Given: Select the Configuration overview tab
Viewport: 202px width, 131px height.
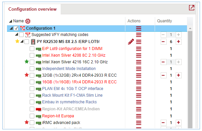Looking at the screenshot, I should pyautogui.click(x=32, y=9).
